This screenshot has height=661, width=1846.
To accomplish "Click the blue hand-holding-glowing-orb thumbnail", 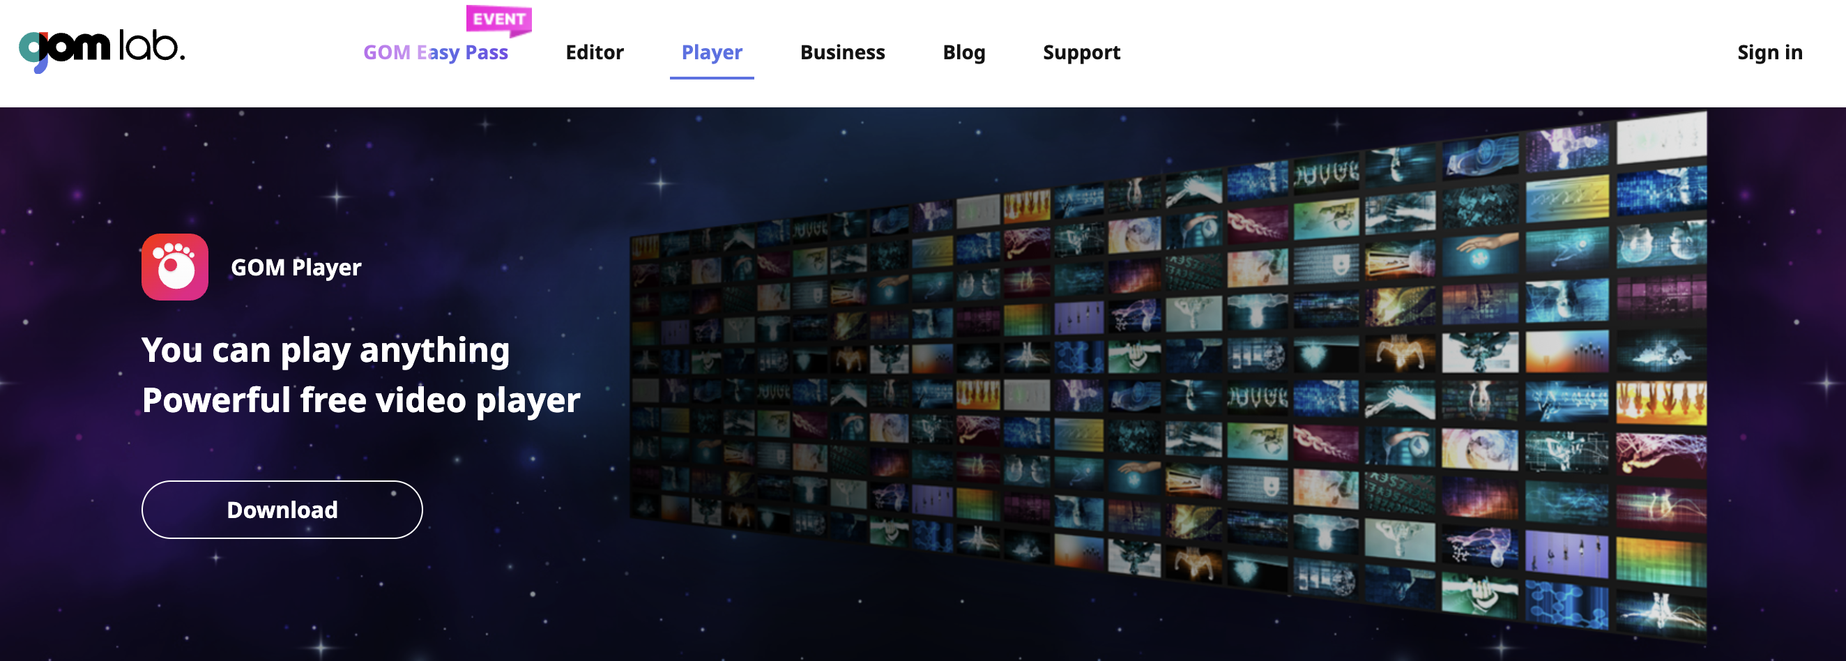I will coord(1481,254).
